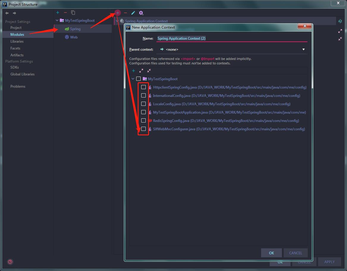The width and height of the screenshot is (347, 271).
Task: Remove the Spring context with the minus icon
Action: 125,13
